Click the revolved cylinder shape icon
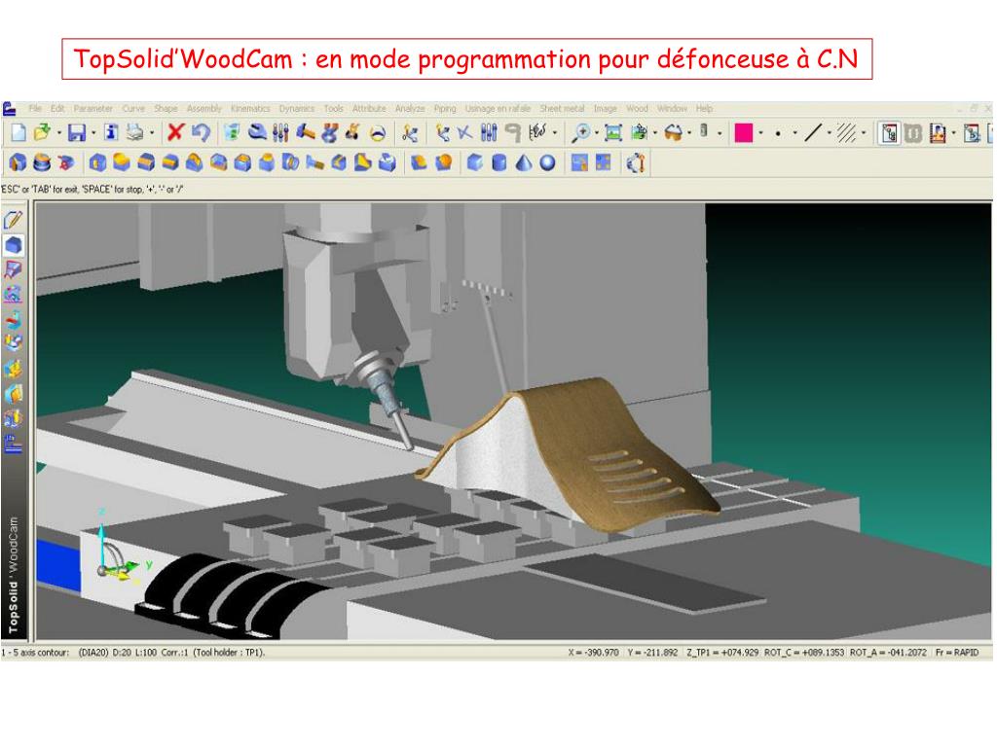 click(42, 163)
